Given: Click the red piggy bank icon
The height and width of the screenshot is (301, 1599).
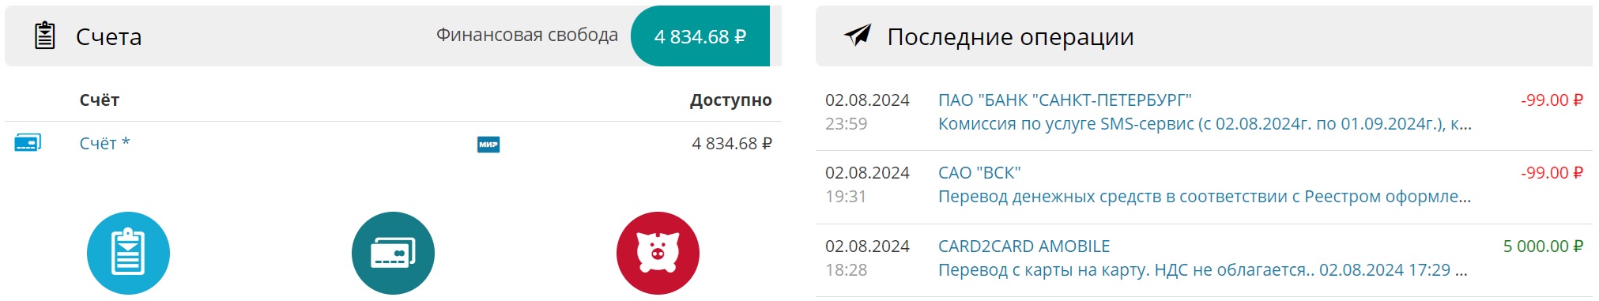Looking at the screenshot, I should pyautogui.click(x=658, y=253).
